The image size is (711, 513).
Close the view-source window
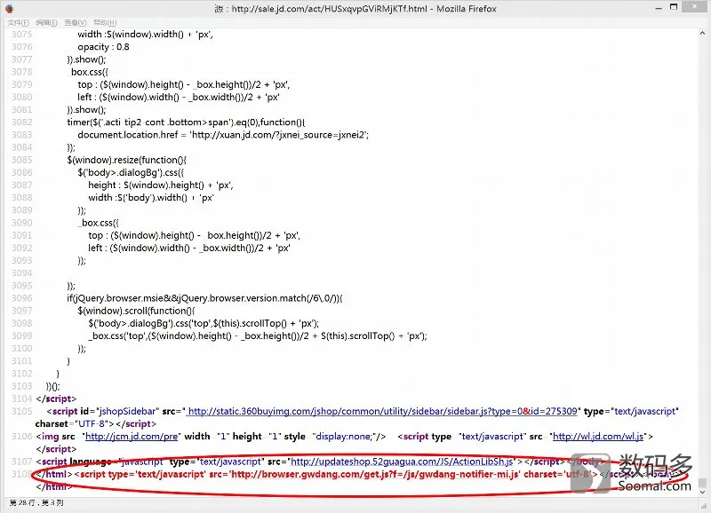(695, 7)
